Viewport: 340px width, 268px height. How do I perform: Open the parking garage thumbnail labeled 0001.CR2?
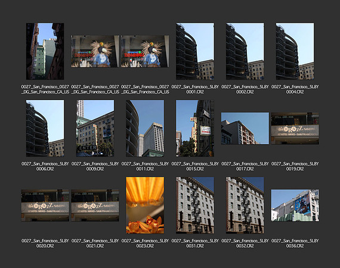(195, 51)
